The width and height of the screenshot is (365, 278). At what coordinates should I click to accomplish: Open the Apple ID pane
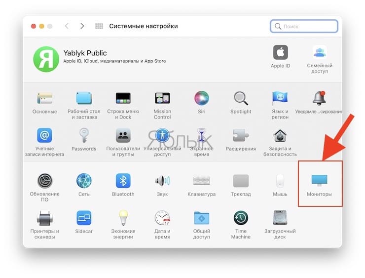[281, 52]
